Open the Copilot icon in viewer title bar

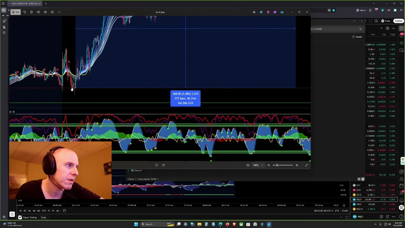pyautogui.click(x=254, y=12)
